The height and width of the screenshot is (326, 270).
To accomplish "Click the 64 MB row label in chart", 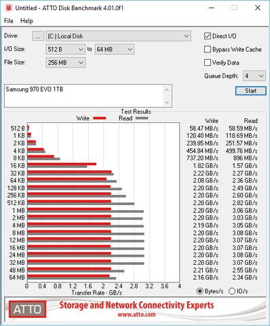I will click(17, 277).
